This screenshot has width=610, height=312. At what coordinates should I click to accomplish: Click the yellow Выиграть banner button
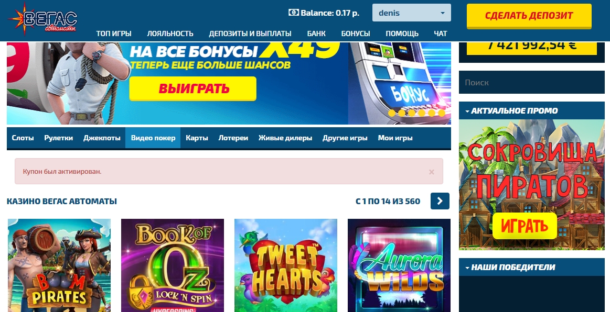pos(193,88)
